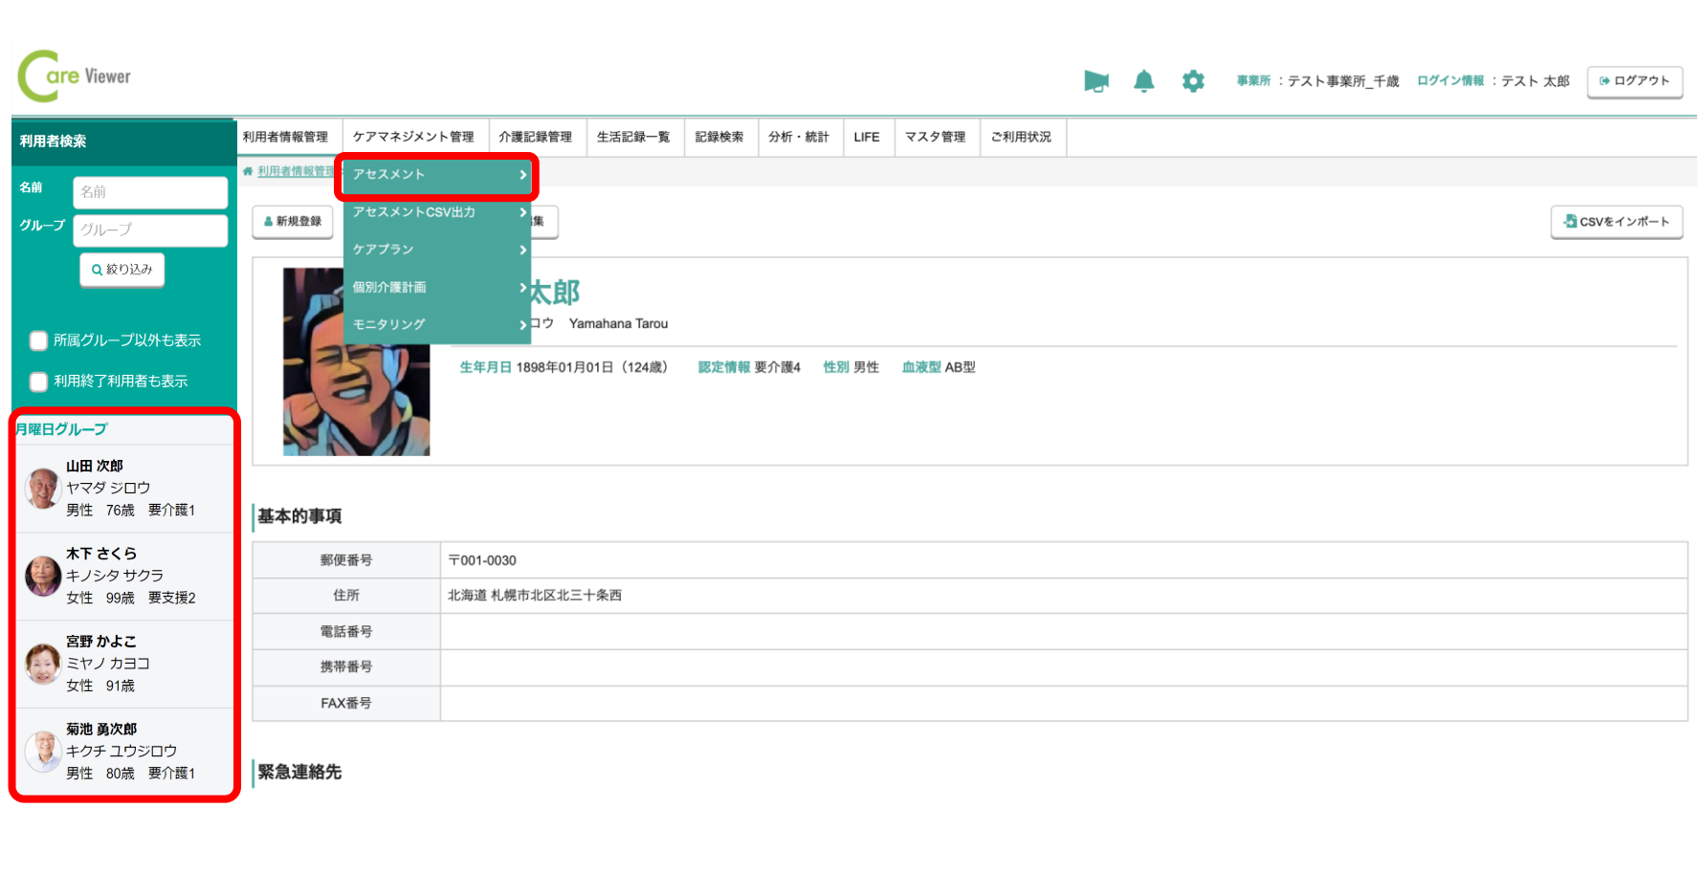Image resolution: width=1703 pixels, height=895 pixels.
Task: Click the megaphone announcements icon
Action: [1095, 81]
